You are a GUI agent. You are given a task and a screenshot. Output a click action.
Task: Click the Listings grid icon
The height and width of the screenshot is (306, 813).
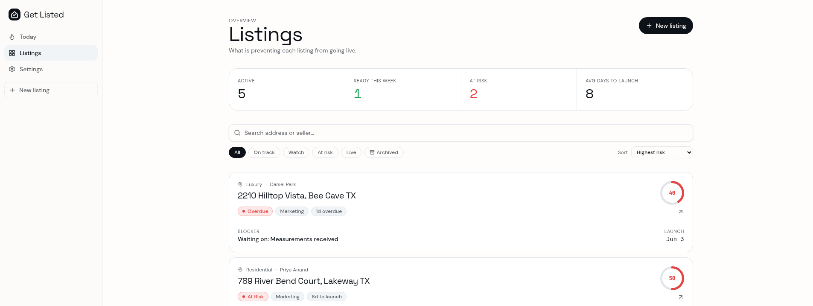[x=12, y=53]
